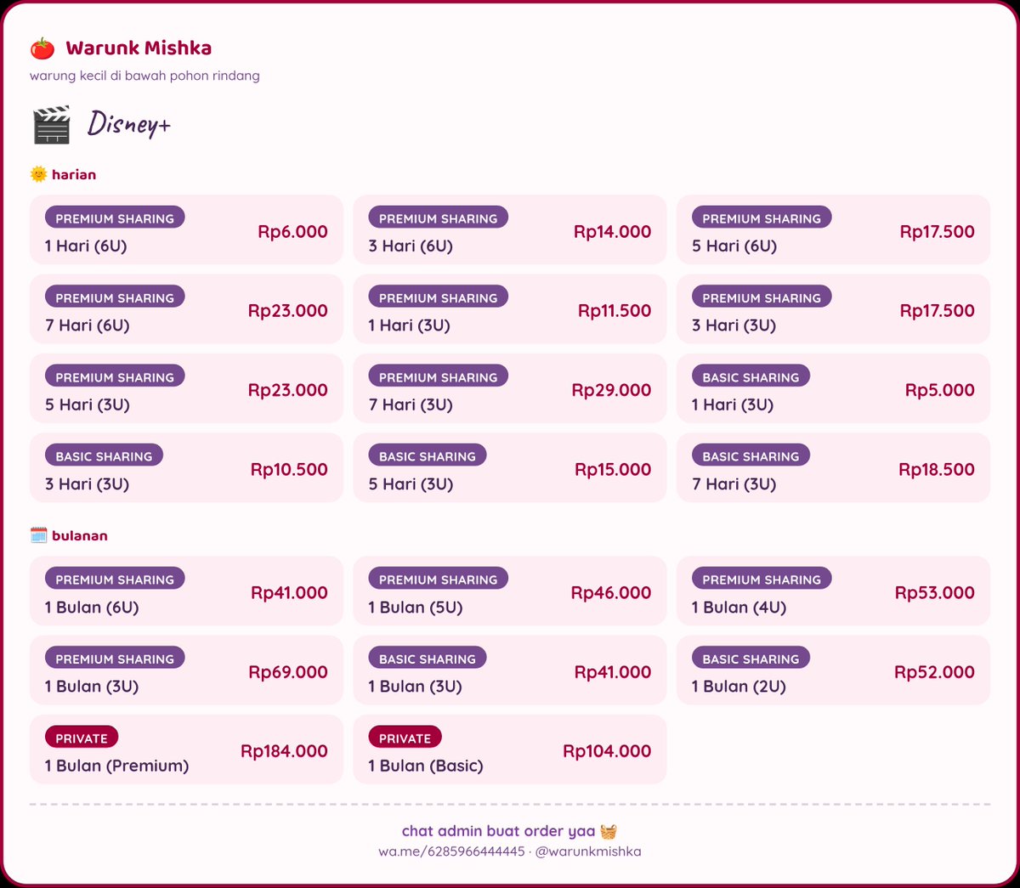
Task: Click Rp17.500 price on 5 Hari (6U) card
Action: [x=937, y=231]
